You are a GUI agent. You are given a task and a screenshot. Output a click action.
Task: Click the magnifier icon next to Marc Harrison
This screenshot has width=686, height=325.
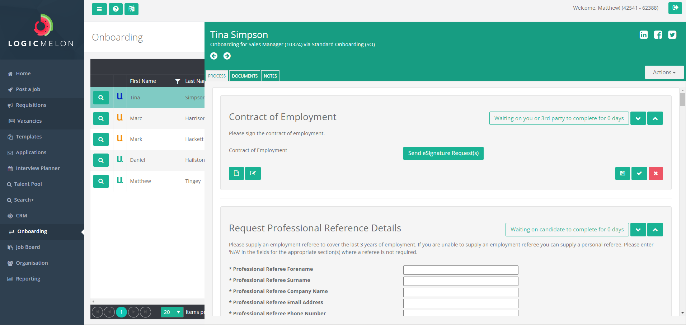click(101, 118)
